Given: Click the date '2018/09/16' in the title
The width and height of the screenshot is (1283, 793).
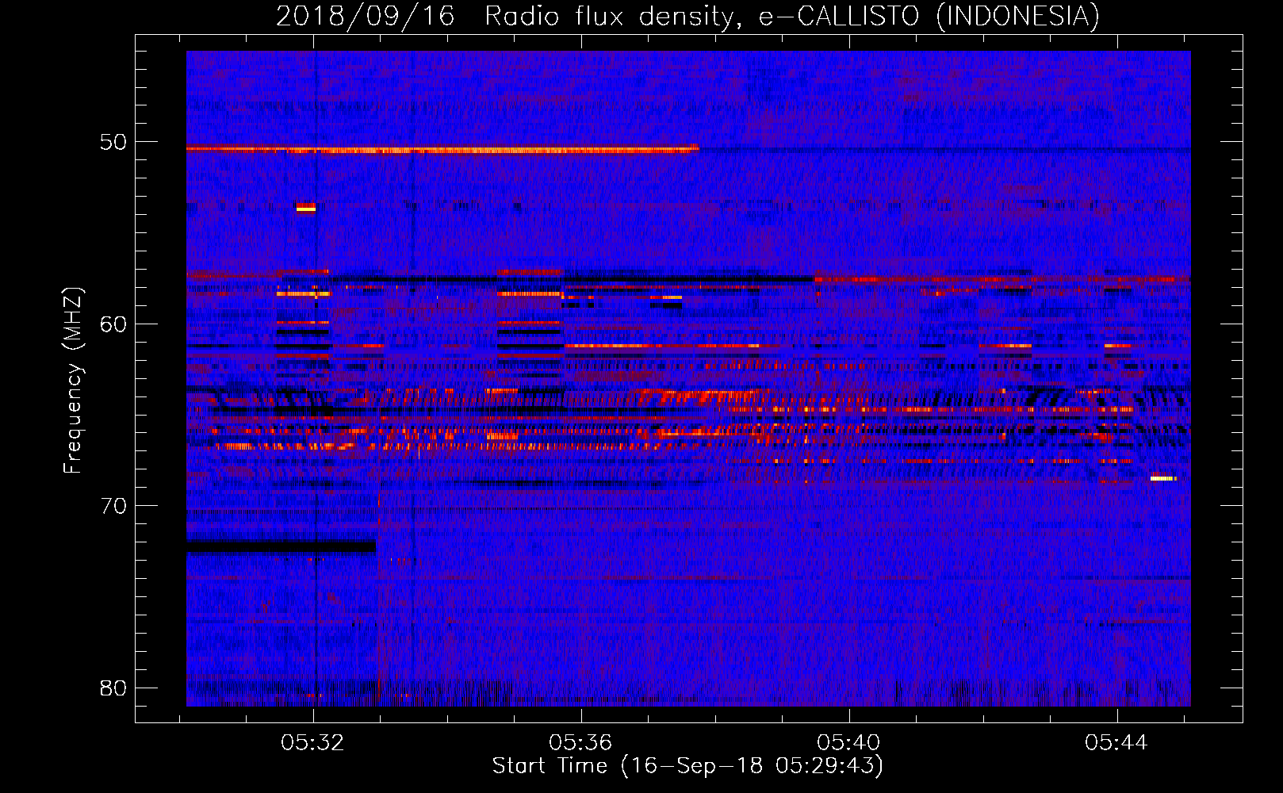Looking at the screenshot, I should coord(366,17).
